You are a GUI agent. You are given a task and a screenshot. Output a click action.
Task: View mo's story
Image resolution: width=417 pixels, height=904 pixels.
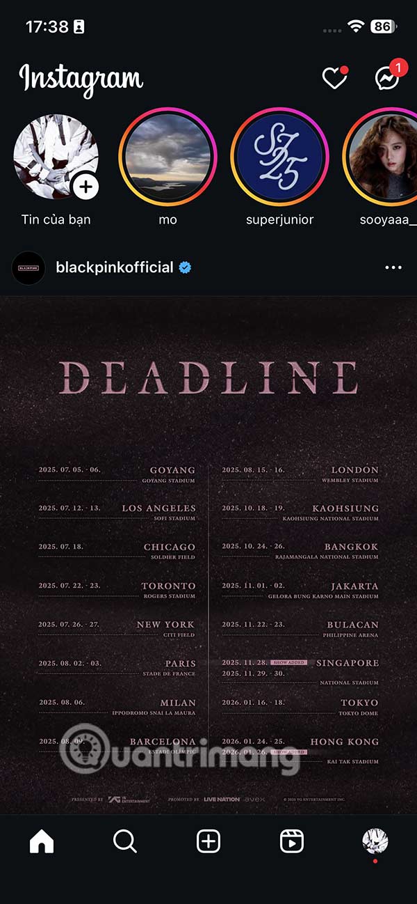click(167, 157)
